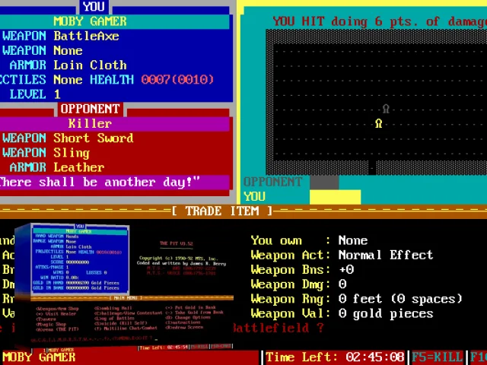Click Magic Shop in the thumbnail menu
487x365 pixels.
[x=51, y=324]
